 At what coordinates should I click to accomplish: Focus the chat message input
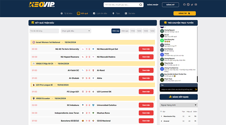(177, 89)
